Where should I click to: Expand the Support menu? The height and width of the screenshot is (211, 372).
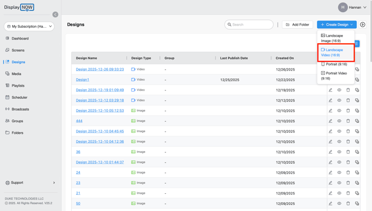[x=30, y=183]
